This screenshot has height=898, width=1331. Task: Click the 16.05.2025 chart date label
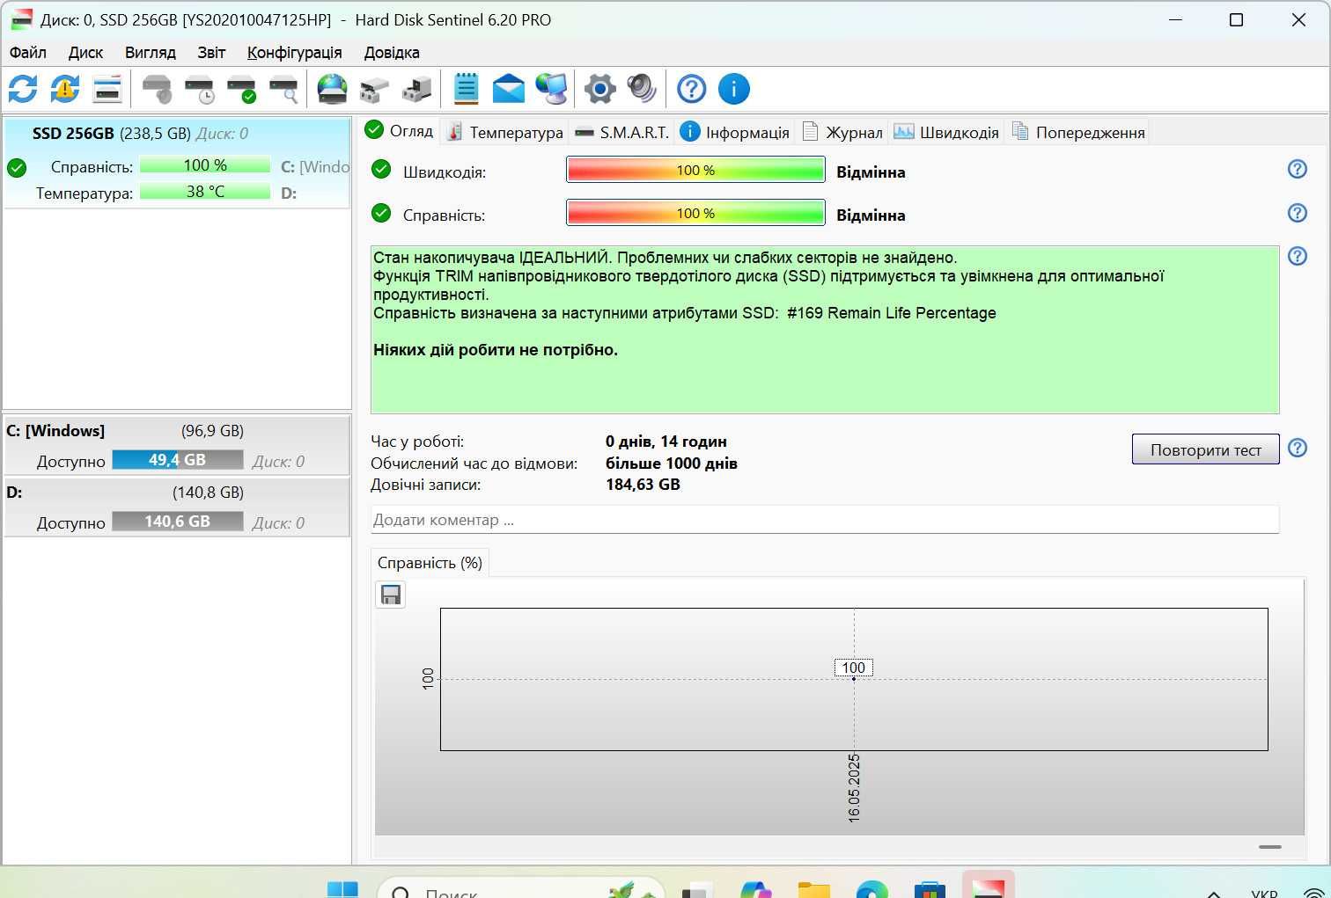pos(854,788)
